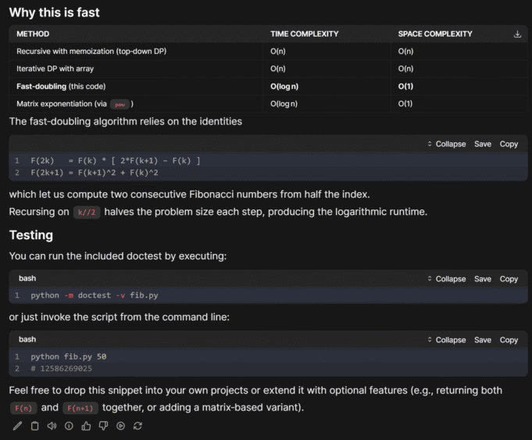
Task: Click the Method column header in the table
Action: tap(33, 34)
